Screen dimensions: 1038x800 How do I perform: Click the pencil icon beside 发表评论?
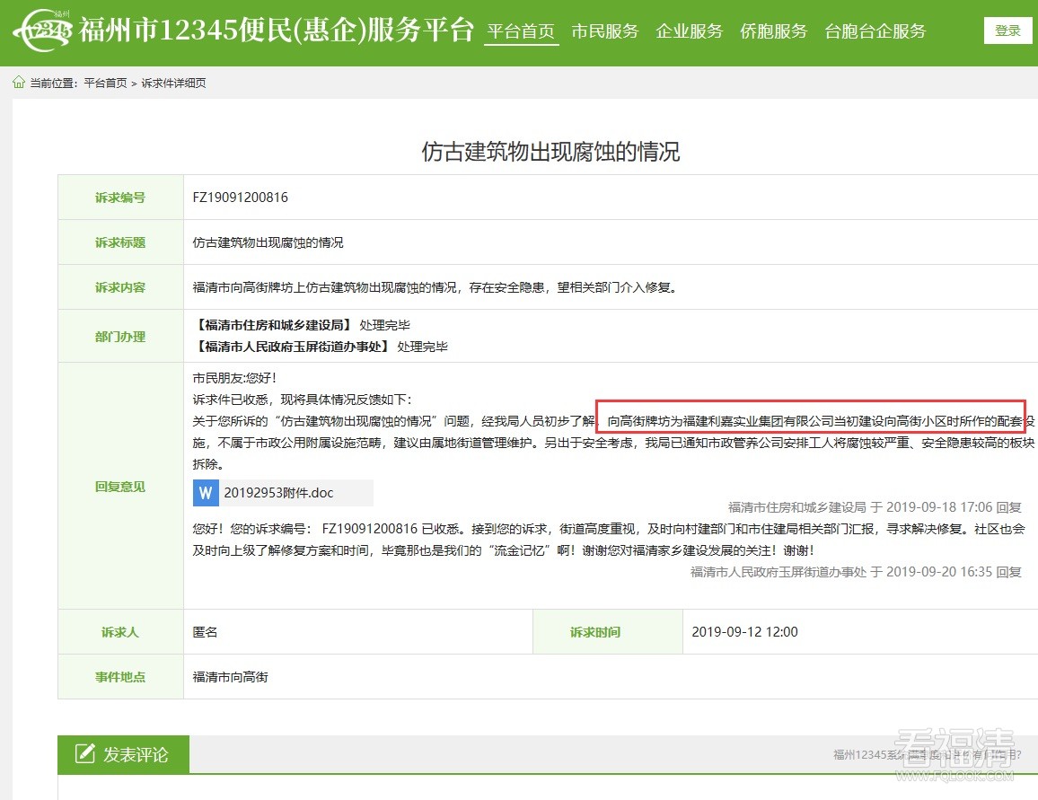[x=84, y=753]
